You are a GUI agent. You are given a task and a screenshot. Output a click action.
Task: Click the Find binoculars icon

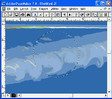coord(28,15)
